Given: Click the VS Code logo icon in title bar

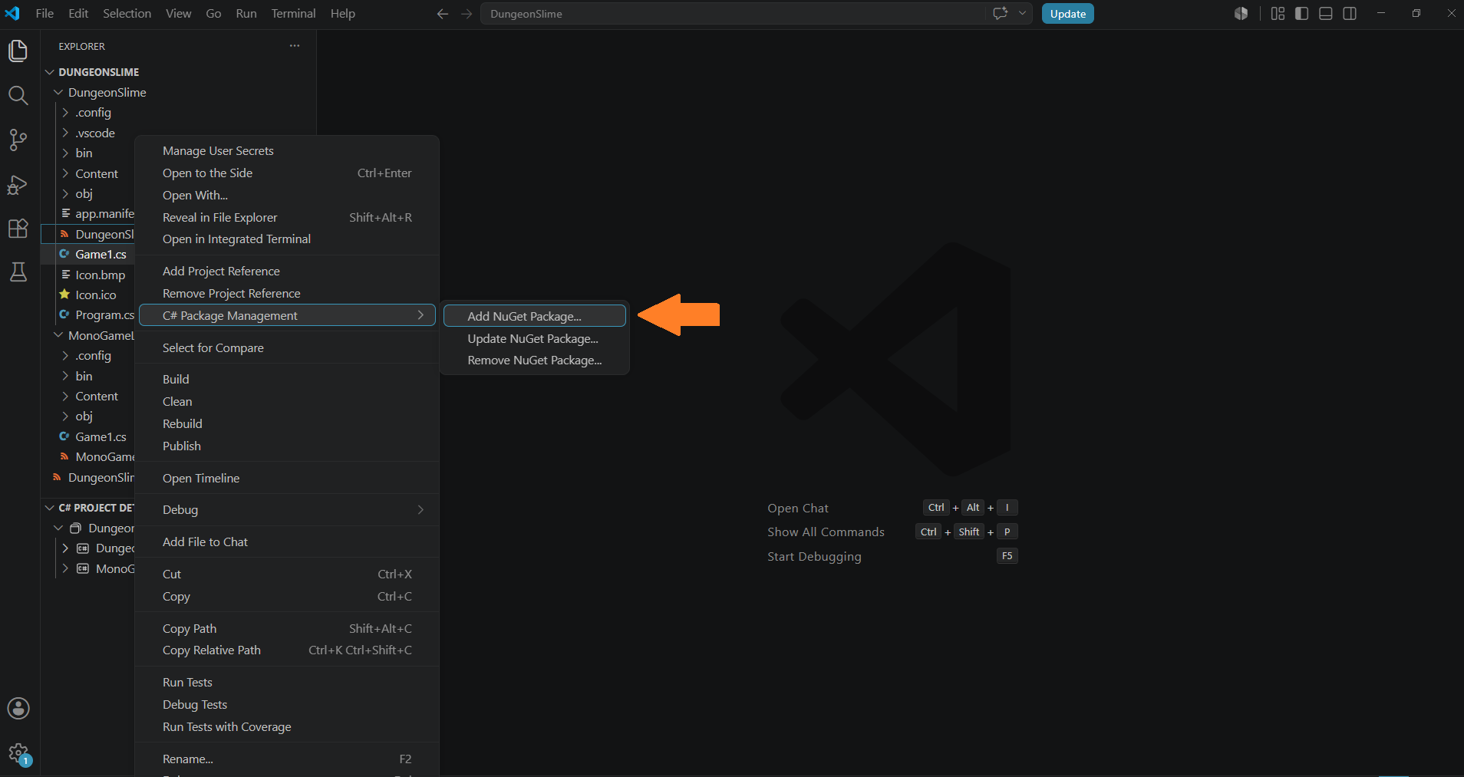Looking at the screenshot, I should 13,13.
